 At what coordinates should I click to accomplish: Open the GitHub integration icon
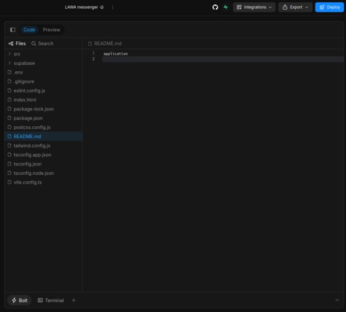click(x=215, y=7)
